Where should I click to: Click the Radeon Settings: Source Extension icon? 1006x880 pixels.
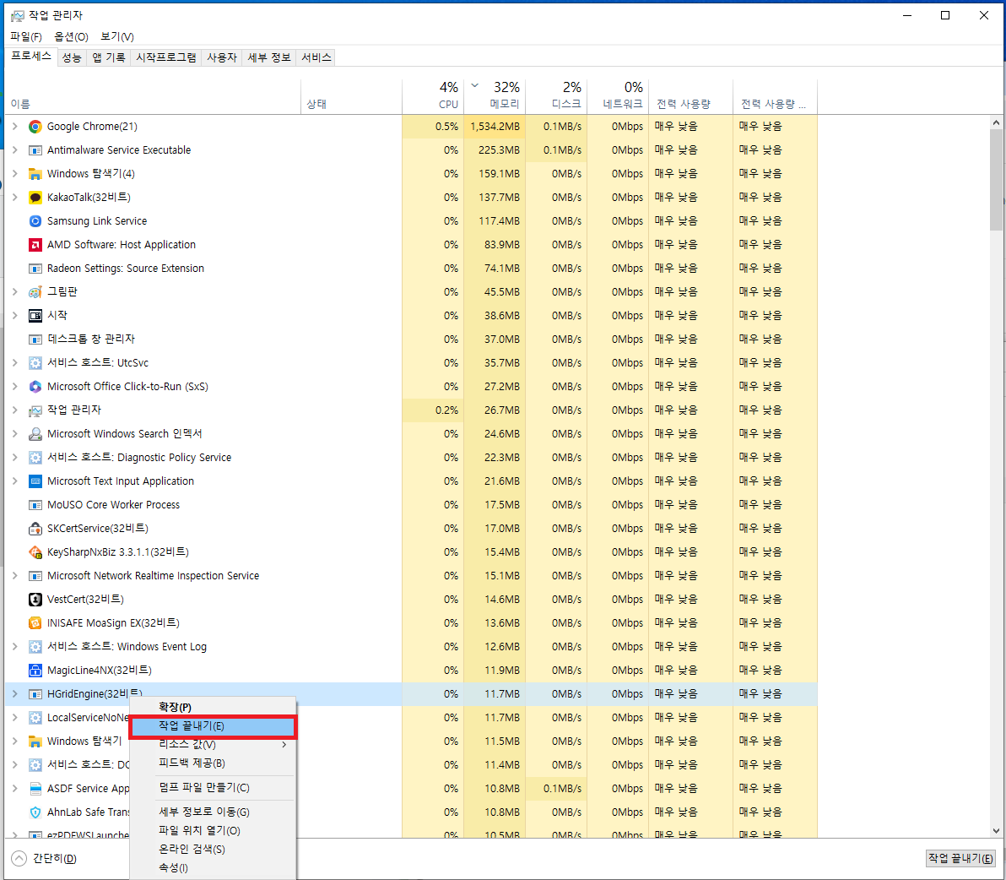click(x=34, y=268)
